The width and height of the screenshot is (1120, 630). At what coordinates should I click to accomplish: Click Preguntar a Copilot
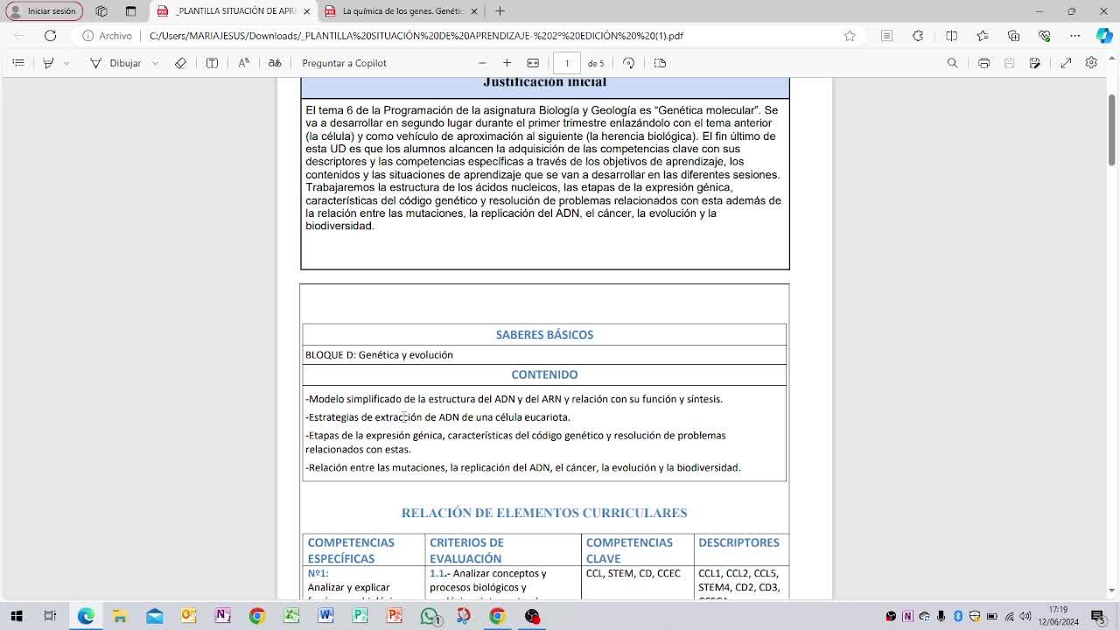tap(344, 63)
